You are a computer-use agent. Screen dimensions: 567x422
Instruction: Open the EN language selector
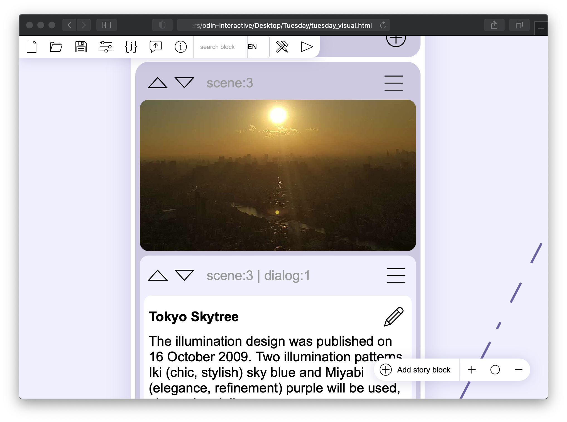click(x=258, y=47)
